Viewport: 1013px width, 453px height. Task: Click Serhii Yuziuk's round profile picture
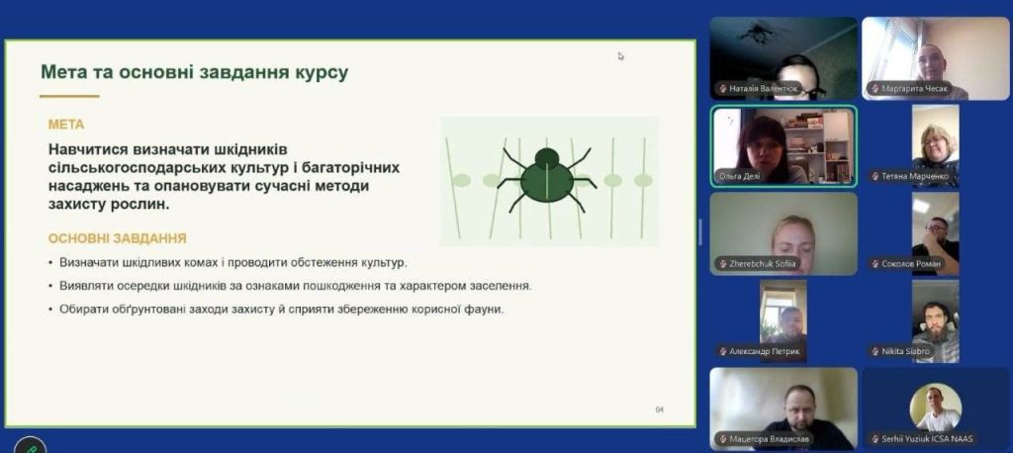[x=936, y=408]
